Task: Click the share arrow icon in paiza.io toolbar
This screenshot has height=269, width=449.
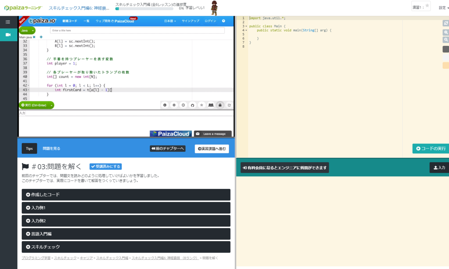Action: (x=229, y=105)
